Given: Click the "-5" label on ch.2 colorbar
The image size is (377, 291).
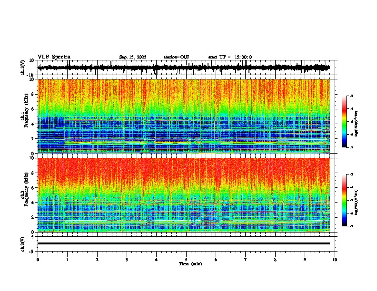Looking at the screenshot, I should 351,200.
